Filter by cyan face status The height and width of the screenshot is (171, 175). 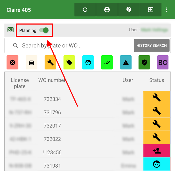pos(88,62)
